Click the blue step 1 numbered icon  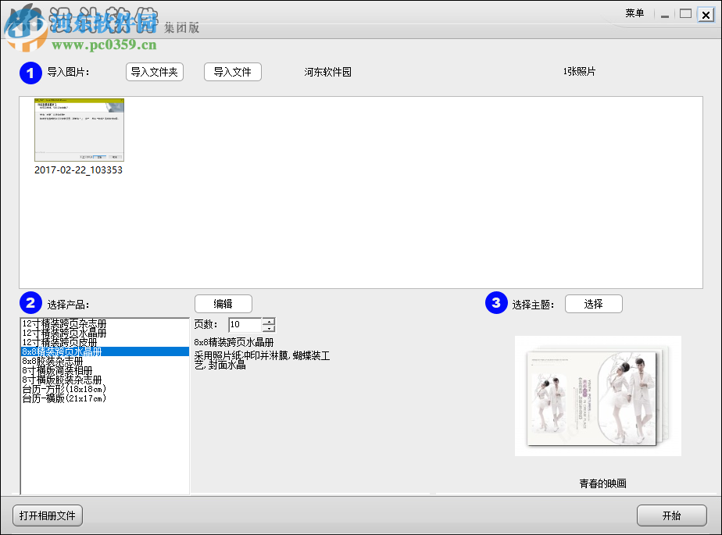(30, 73)
